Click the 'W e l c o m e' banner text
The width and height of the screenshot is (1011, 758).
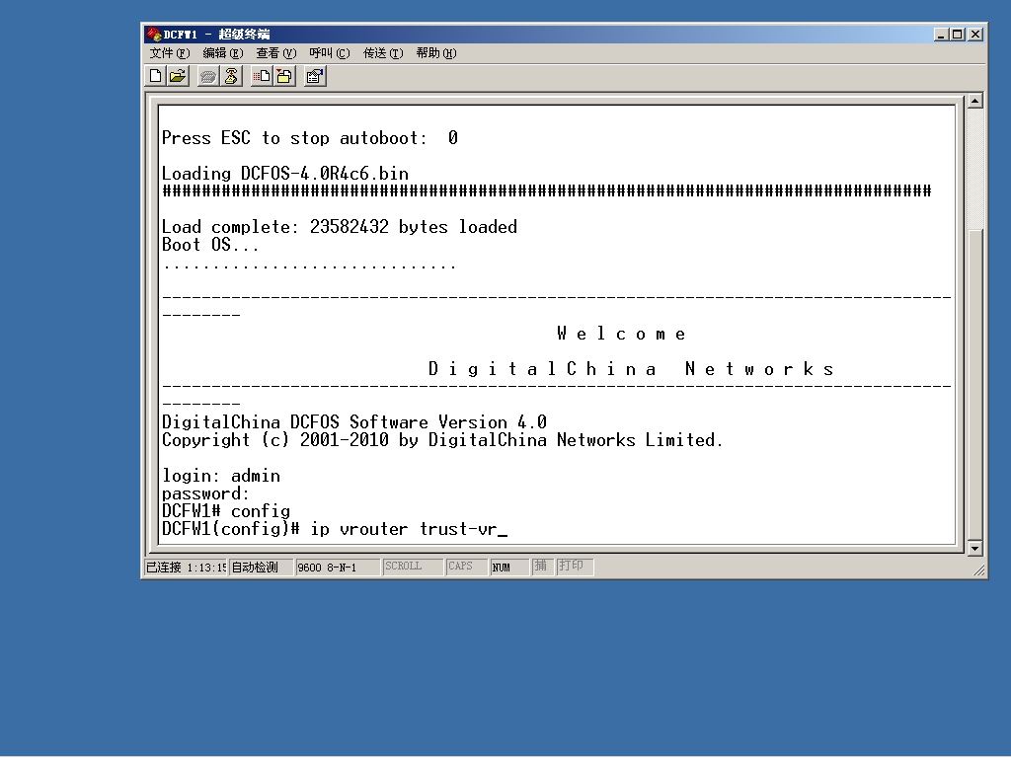pos(621,334)
